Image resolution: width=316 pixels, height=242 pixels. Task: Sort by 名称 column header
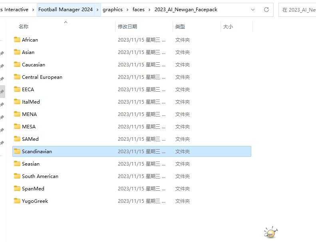(24, 27)
